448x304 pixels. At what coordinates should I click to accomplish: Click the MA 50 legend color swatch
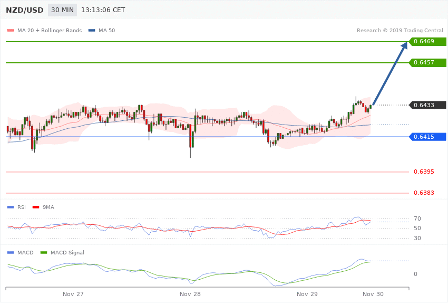coord(92,30)
